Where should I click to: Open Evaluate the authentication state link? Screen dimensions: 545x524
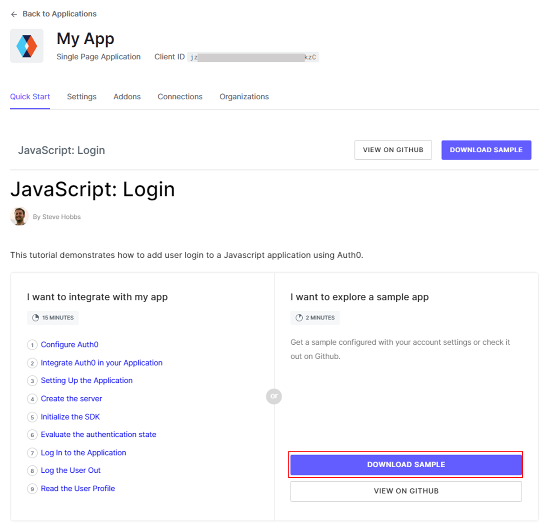98,435
